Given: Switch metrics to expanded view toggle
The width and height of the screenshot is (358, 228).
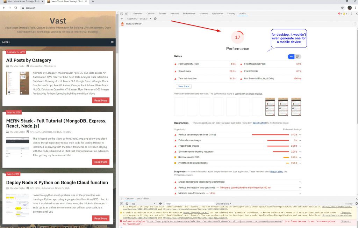Looking at the screenshot, I should [298, 57].
